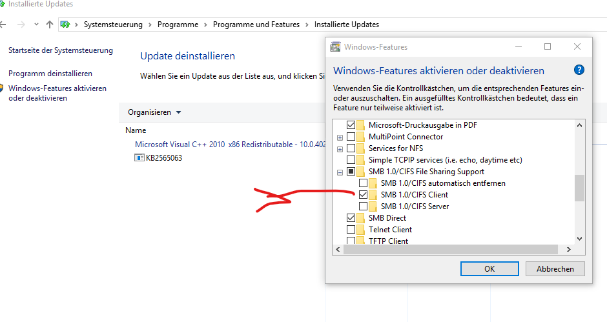Cancel dialog with Abbrechen button
607x322 pixels.
tap(555, 268)
